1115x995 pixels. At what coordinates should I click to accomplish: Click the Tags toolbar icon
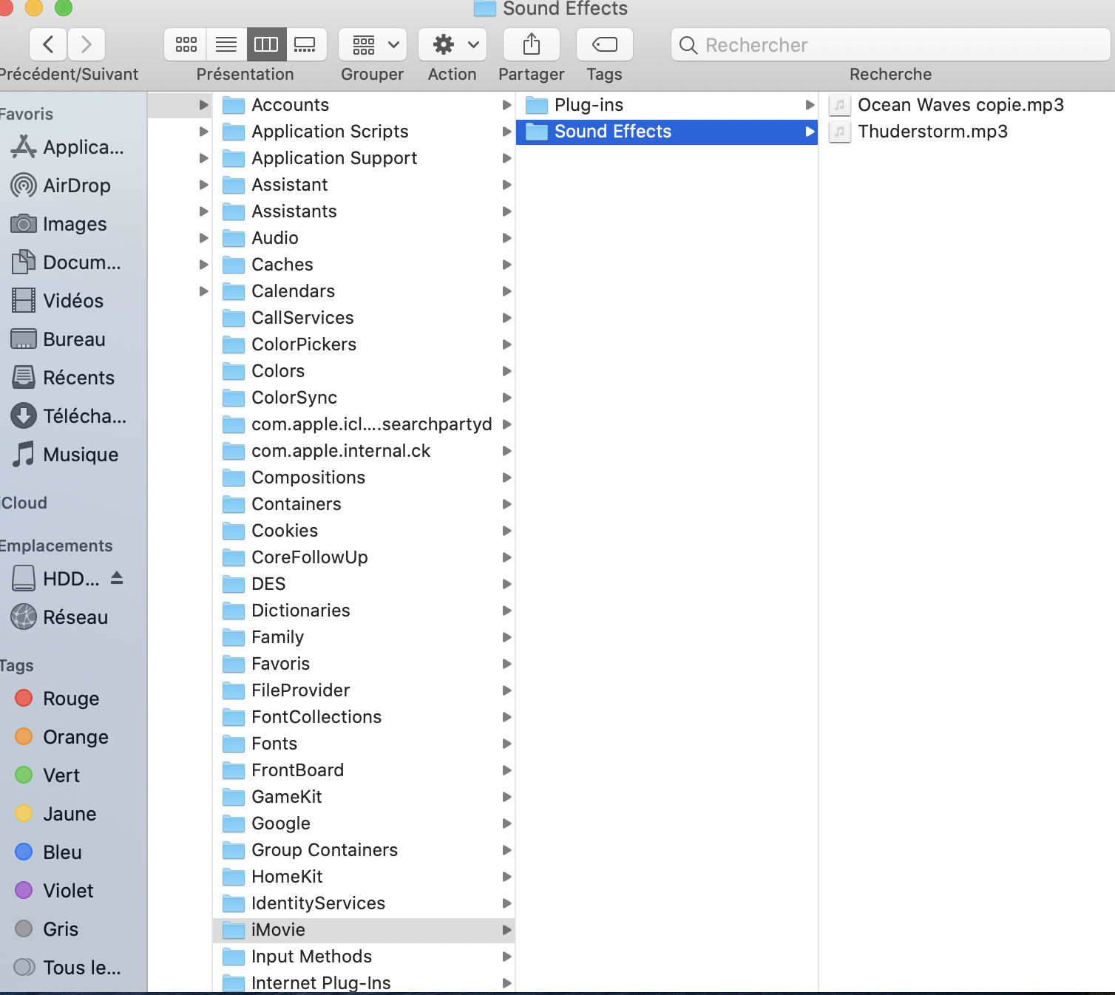(x=604, y=45)
